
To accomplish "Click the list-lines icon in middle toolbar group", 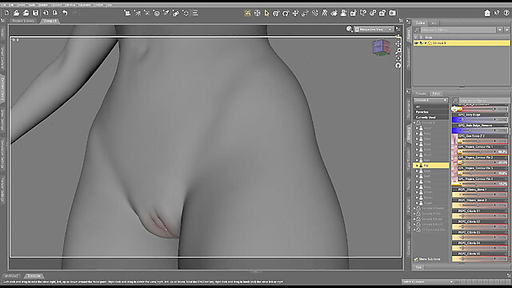I will [x=195, y=13].
